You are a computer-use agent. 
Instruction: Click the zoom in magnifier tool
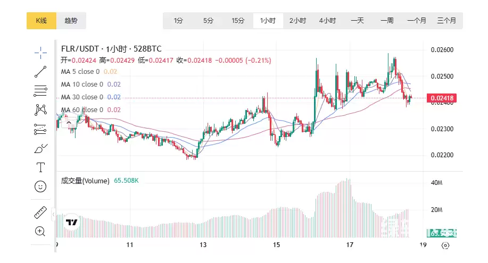pyautogui.click(x=40, y=231)
